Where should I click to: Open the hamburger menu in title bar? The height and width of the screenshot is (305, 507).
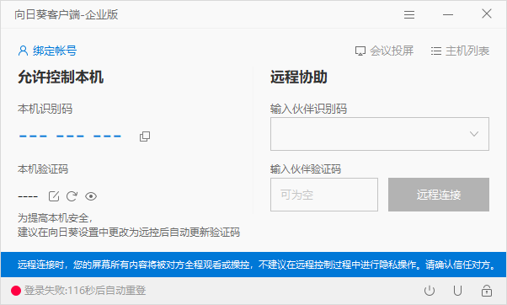(x=409, y=14)
